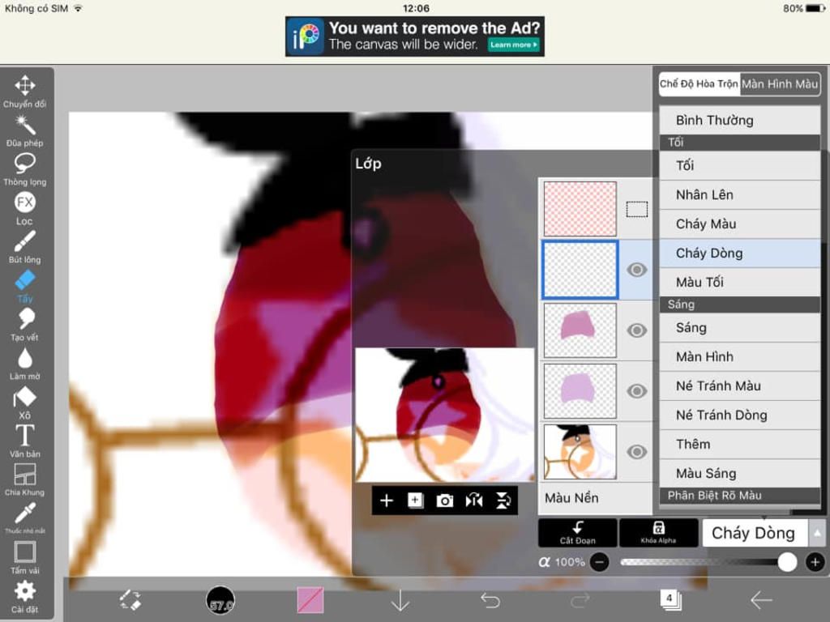Open the pink current color swatch
This screenshot has width=830, height=622.
(310, 600)
